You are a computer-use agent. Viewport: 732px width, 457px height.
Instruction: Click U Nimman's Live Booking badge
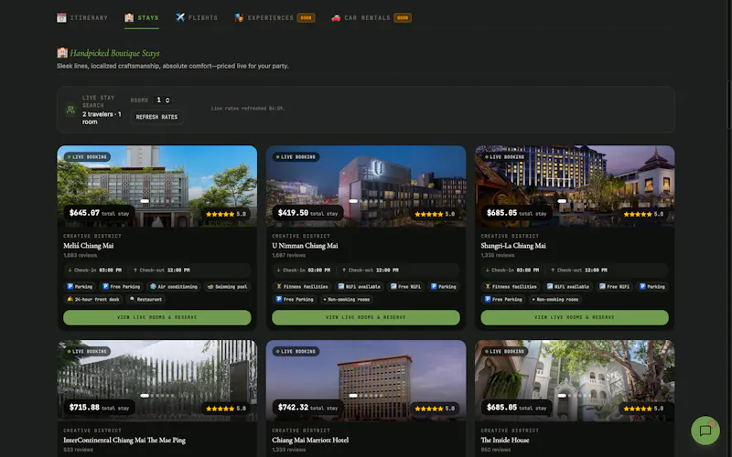coord(296,157)
